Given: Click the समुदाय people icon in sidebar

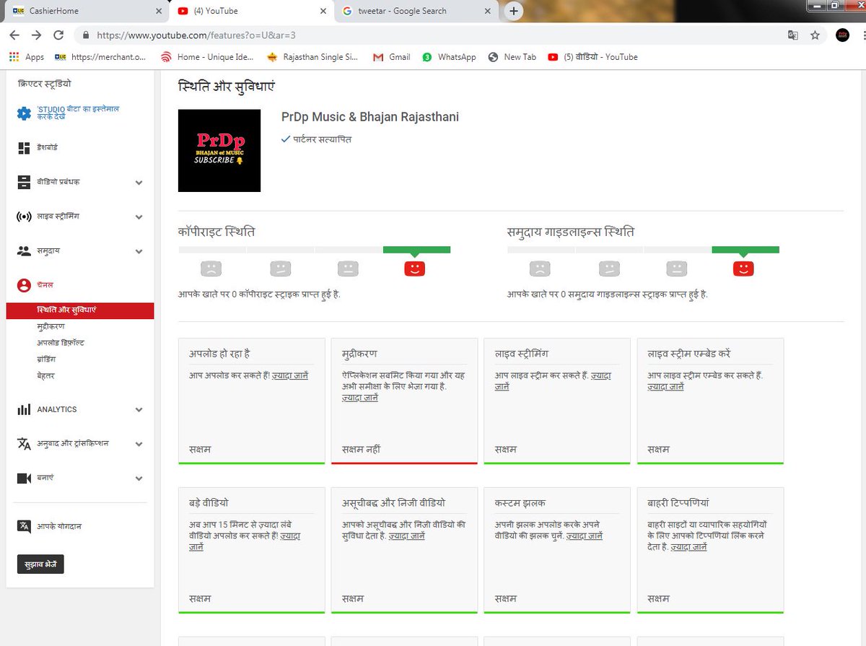Looking at the screenshot, I should click(x=24, y=251).
